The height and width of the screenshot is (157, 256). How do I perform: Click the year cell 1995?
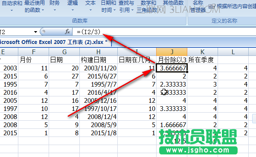(x=9, y=84)
